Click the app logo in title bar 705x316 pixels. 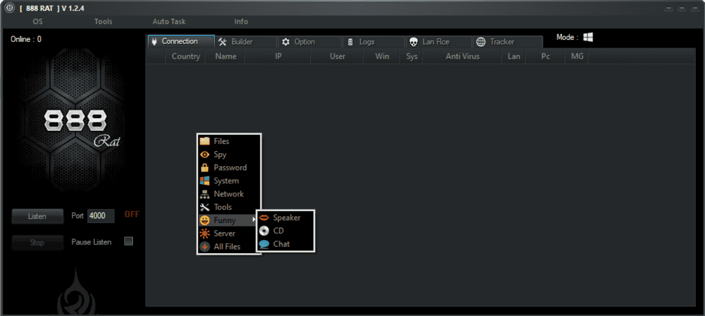(x=9, y=8)
